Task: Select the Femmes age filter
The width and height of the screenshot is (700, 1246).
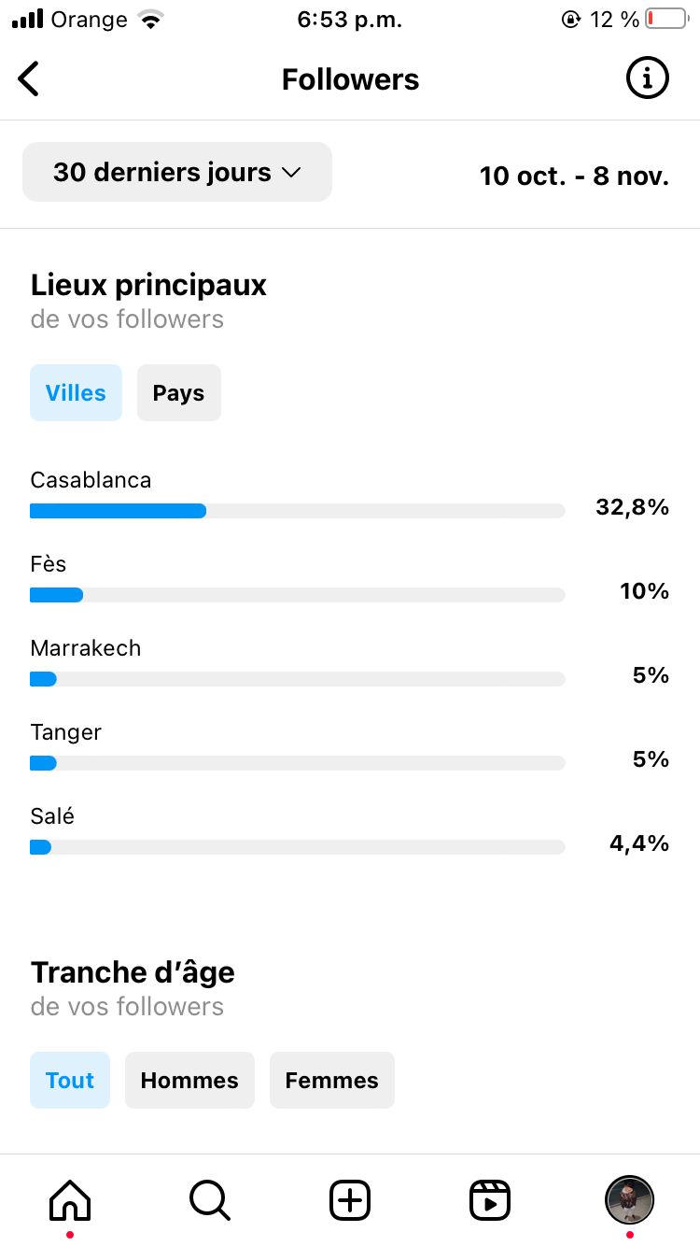Action: click(x=332, y=1080)
